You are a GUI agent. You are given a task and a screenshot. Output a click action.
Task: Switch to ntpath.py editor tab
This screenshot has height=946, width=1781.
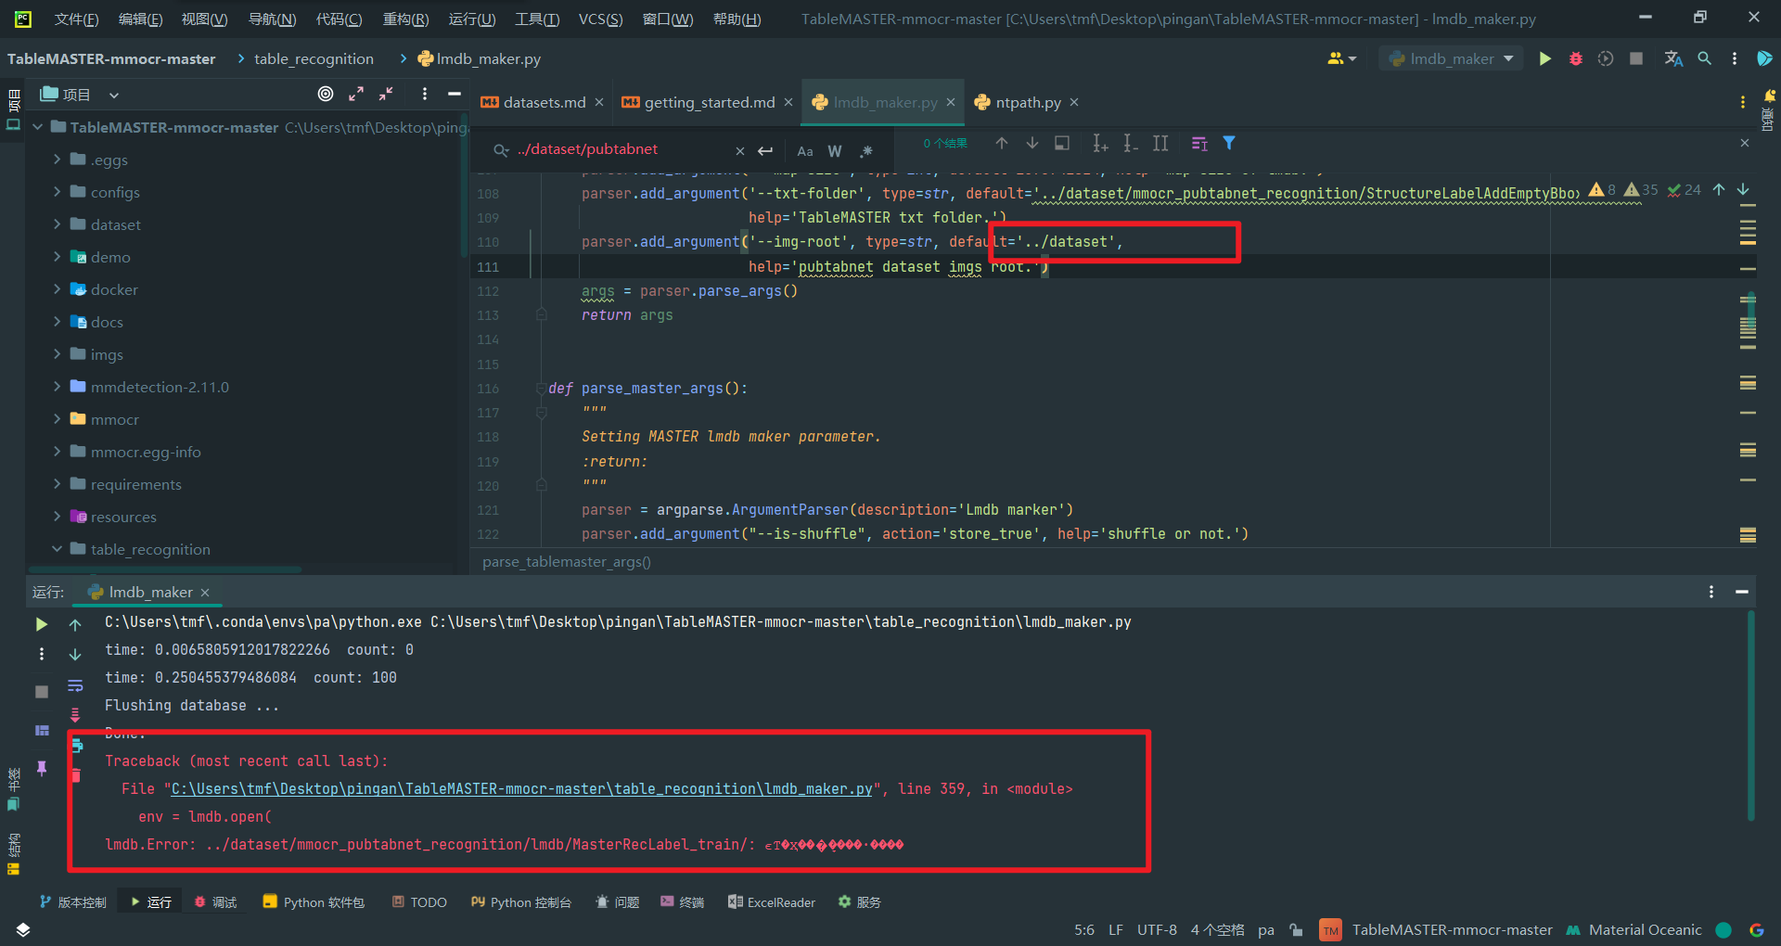coord(1028,102)
